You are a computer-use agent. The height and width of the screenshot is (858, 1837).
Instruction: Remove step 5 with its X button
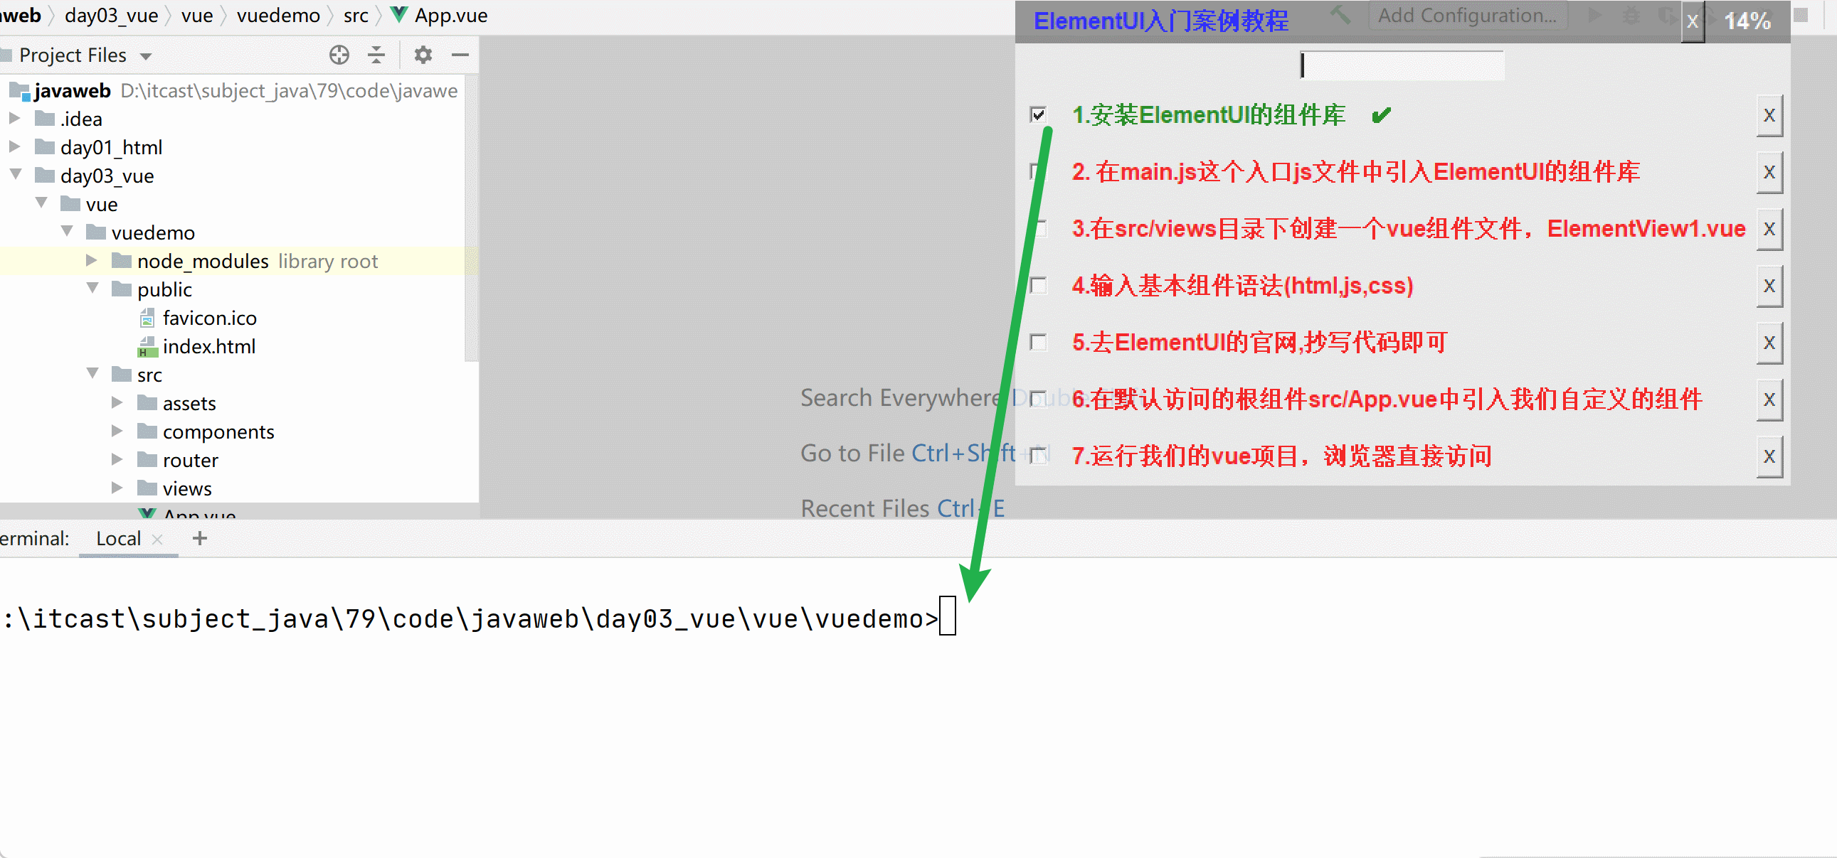click(1769, 343)
